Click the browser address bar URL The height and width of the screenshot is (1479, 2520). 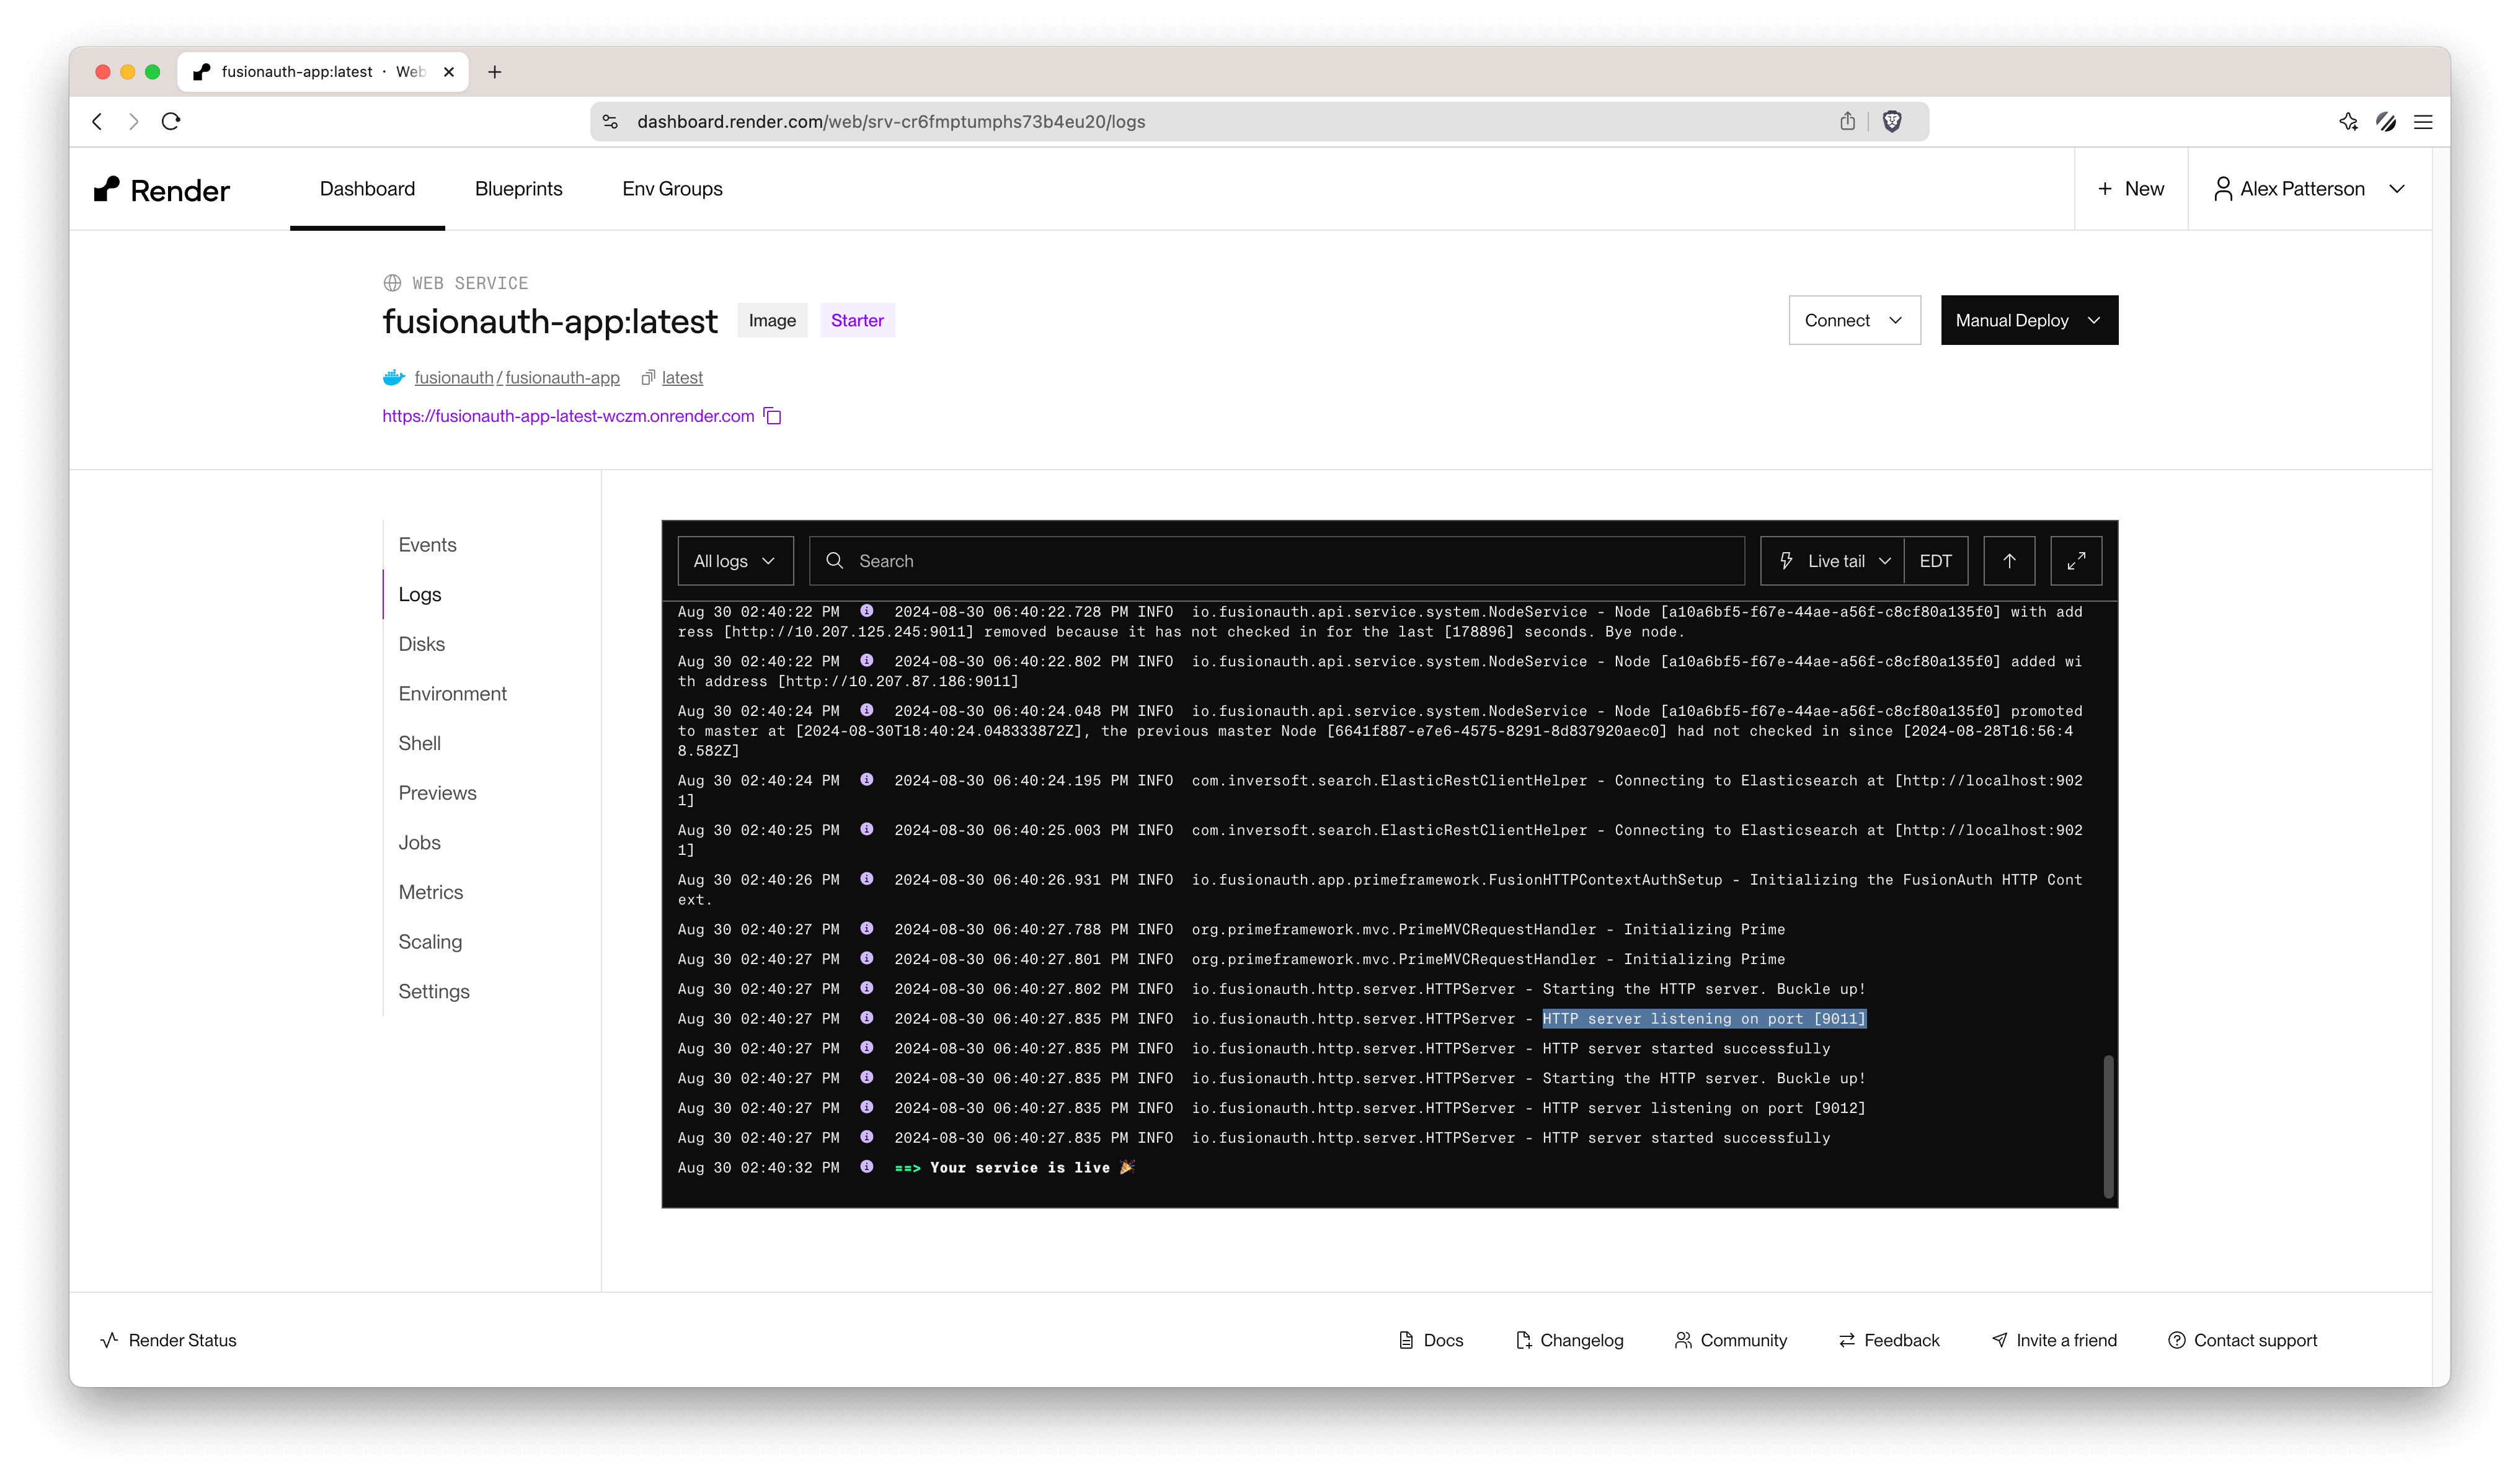point(891,121)
